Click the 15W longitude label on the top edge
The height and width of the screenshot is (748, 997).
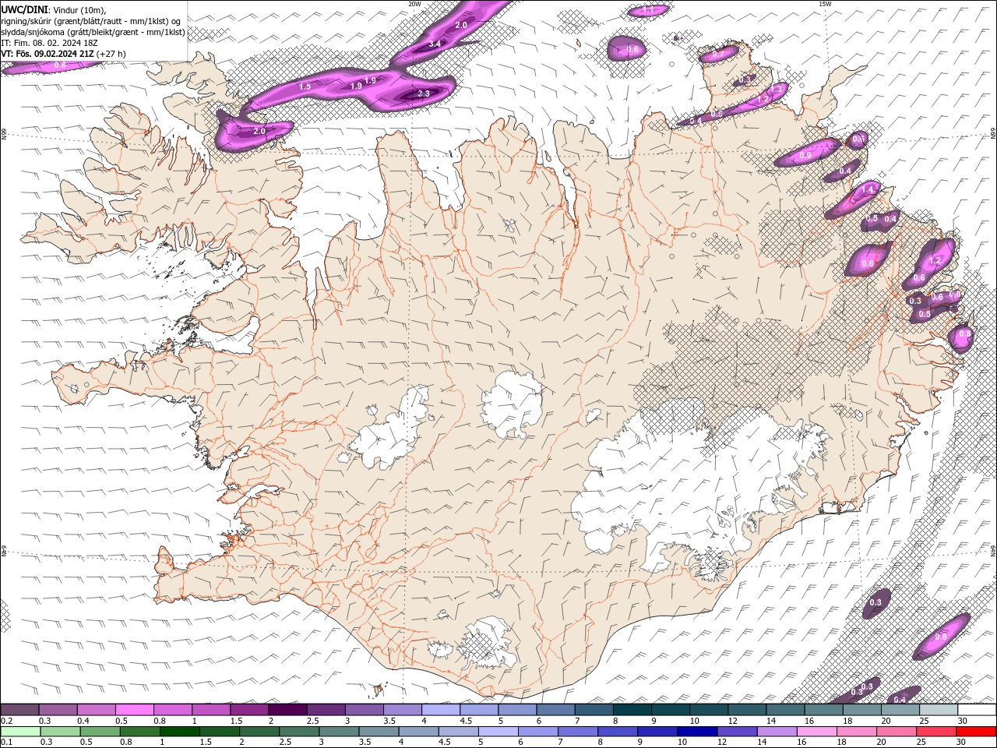pos(825,4)
